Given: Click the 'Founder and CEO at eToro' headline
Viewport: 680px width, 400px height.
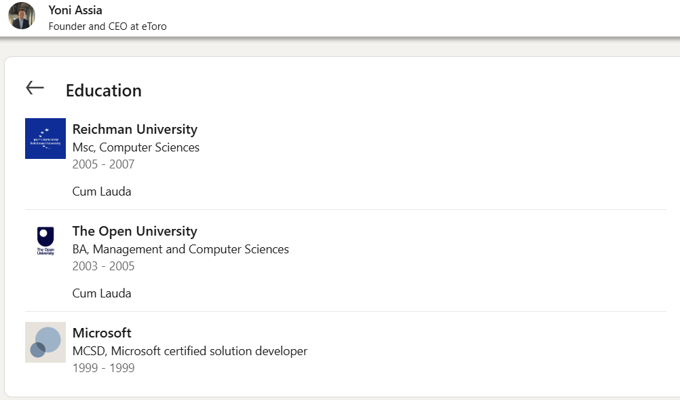Looking at the screenshot, I should [x=107, y=26].
